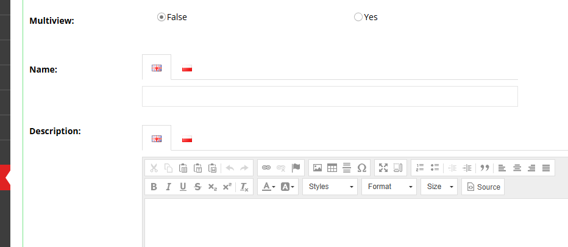Click inside the Description editor text area
The width and height of the screenshot is (568, 247).
pyautogui.click(x=356, y=223)
